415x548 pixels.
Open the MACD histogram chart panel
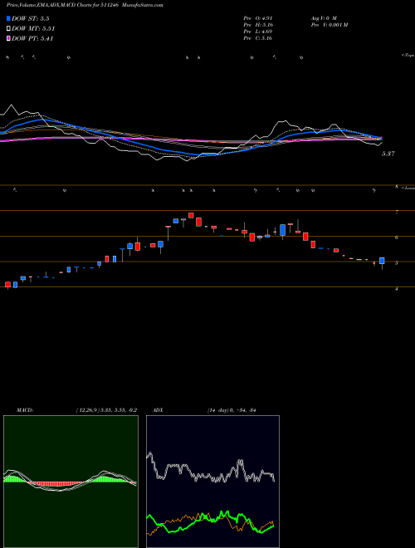click(71, 482)
